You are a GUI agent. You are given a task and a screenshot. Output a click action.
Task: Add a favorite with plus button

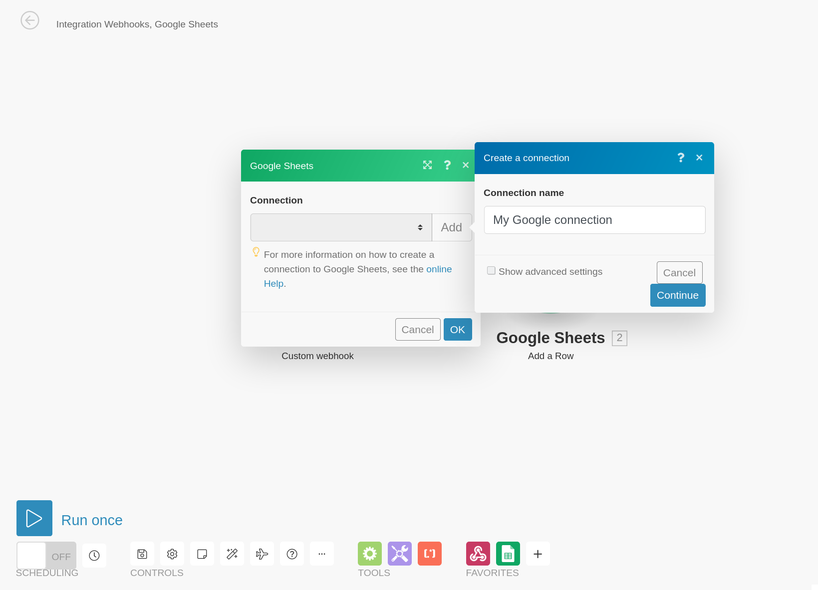[x=538, y=554]
